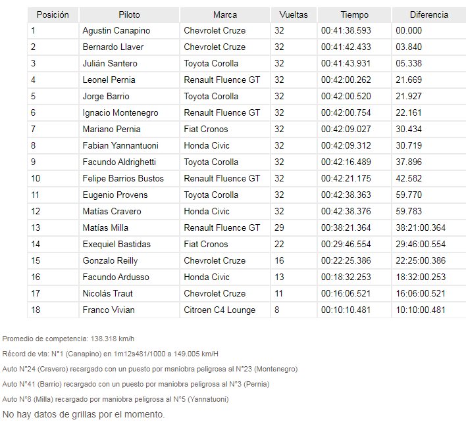Click the Diferencia column header
The image size is (466, 428).
[428, 14]
